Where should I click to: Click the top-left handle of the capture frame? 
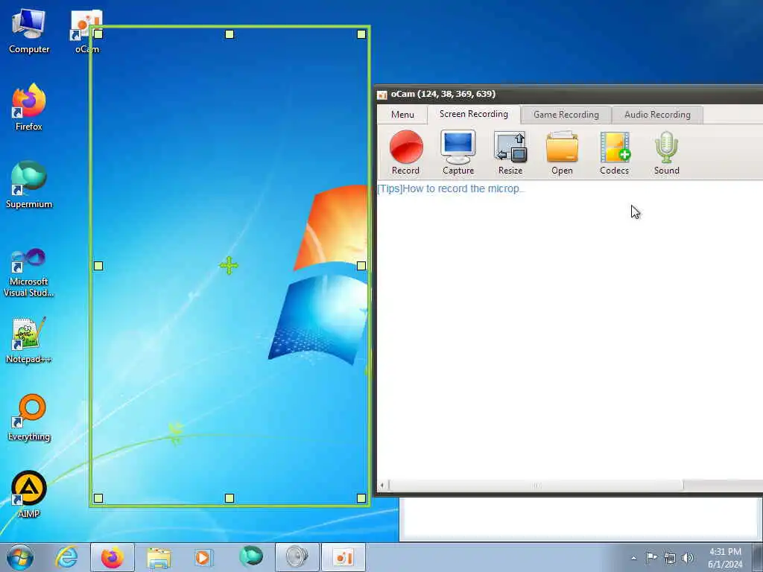coord(98,34)
